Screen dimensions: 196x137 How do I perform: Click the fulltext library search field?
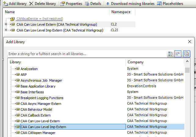pyautogui.click(x=85, y=54)
